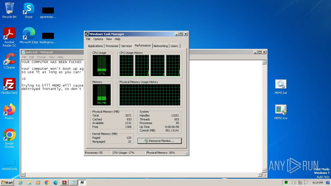Open Task Manager Options menu

coord(98,39)
